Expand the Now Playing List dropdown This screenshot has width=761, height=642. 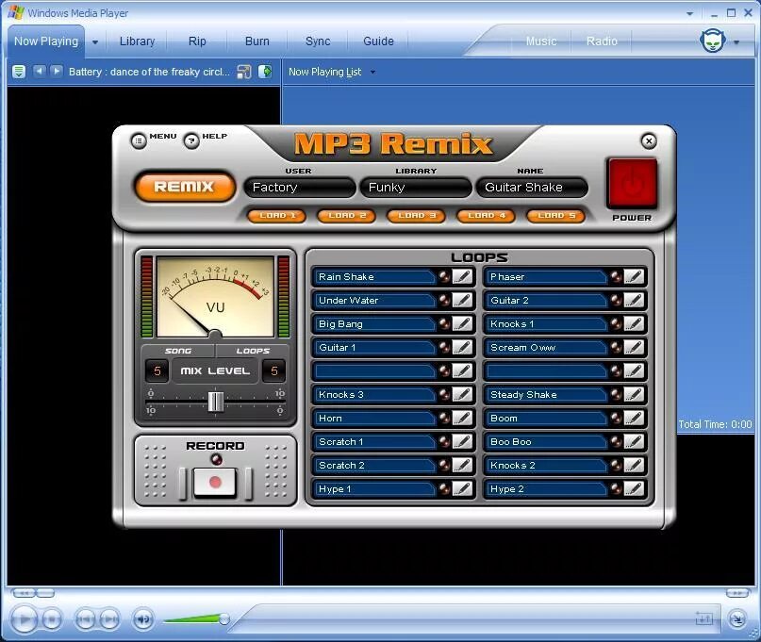tap(372, 72)
